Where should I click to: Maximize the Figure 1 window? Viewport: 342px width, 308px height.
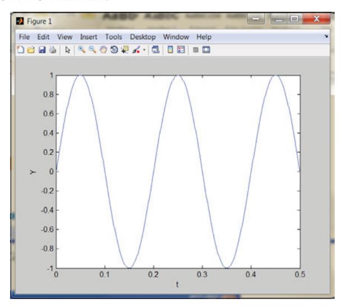[294, 19]
